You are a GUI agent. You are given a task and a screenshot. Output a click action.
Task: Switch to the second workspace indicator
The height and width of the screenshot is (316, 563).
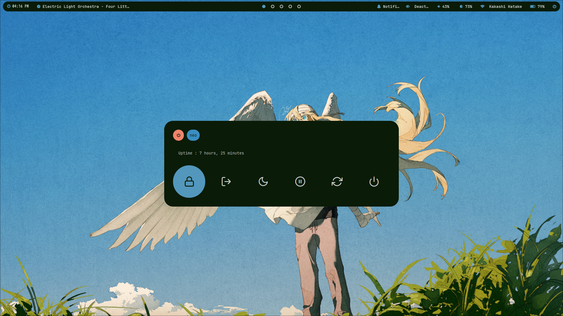pyautogui.click(x=272, y=6)
